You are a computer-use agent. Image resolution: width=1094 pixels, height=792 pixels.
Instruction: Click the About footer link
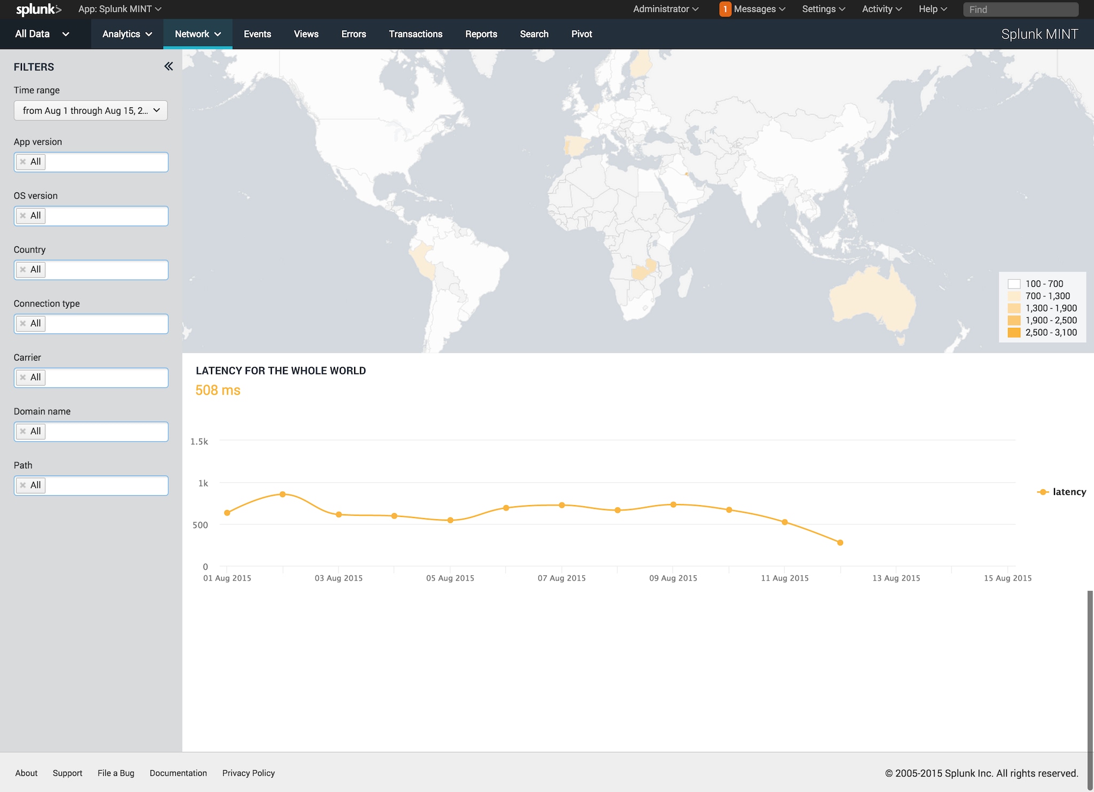(26, 773)
